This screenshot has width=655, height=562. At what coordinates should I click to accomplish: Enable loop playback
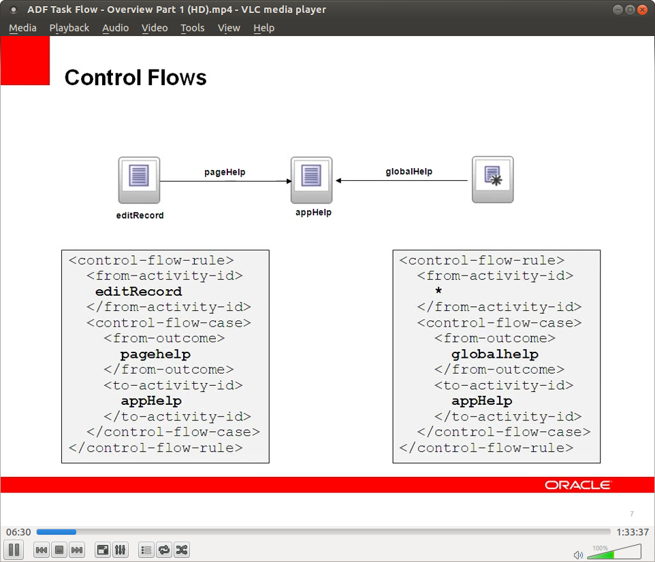(x=163, y=550)
